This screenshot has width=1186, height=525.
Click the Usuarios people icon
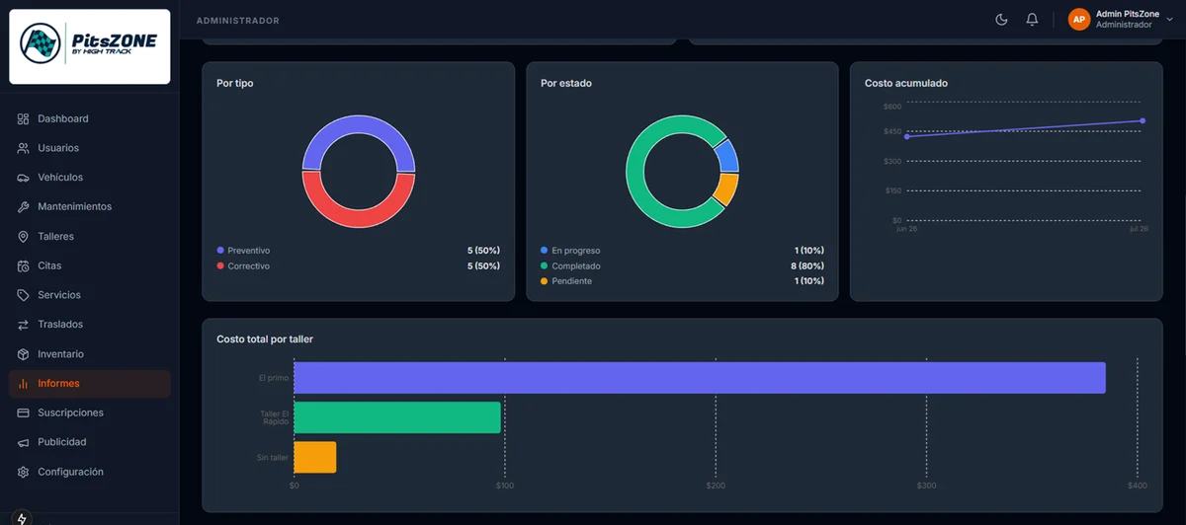pos(23,148)
